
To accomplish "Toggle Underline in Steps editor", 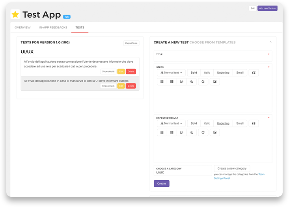I will click(x=223, y=73).
